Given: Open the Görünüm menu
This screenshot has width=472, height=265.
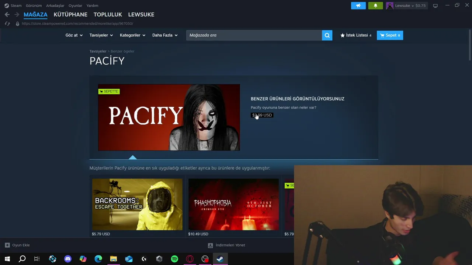Looking at the screenshot, I should tap(34, 6).
